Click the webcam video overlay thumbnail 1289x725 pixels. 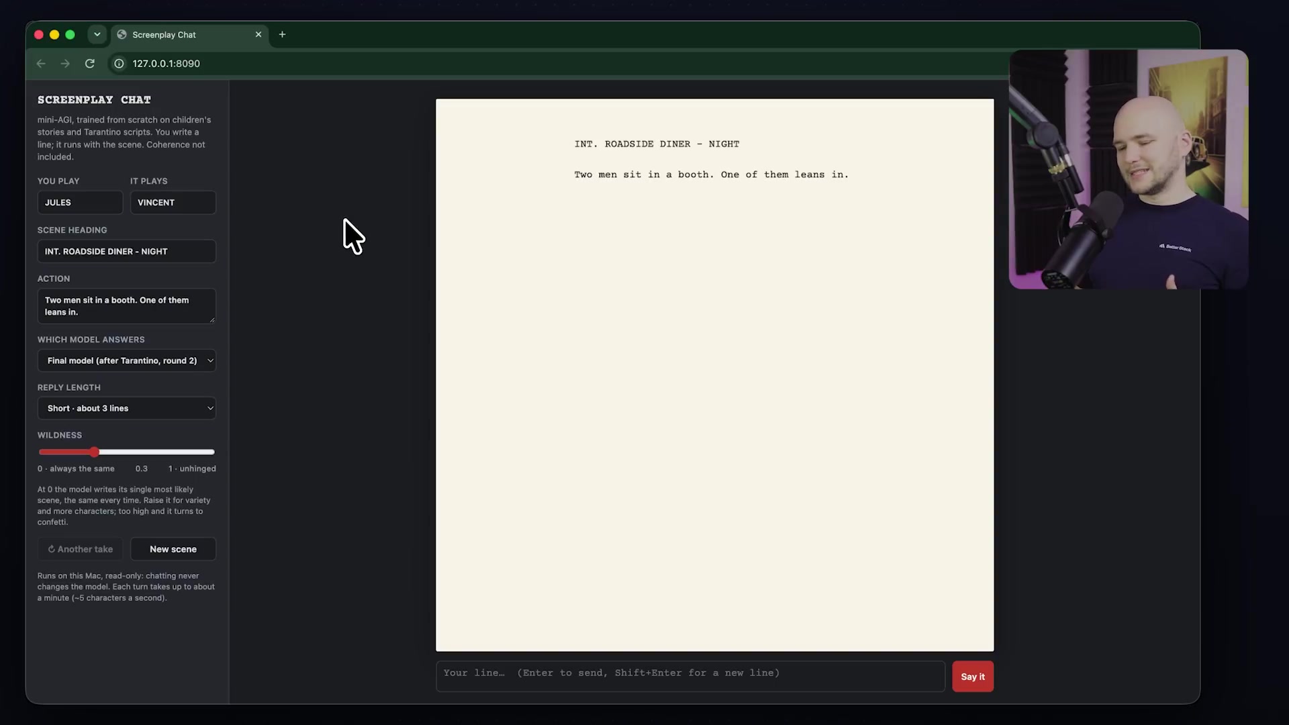[x=1129, y=169]
